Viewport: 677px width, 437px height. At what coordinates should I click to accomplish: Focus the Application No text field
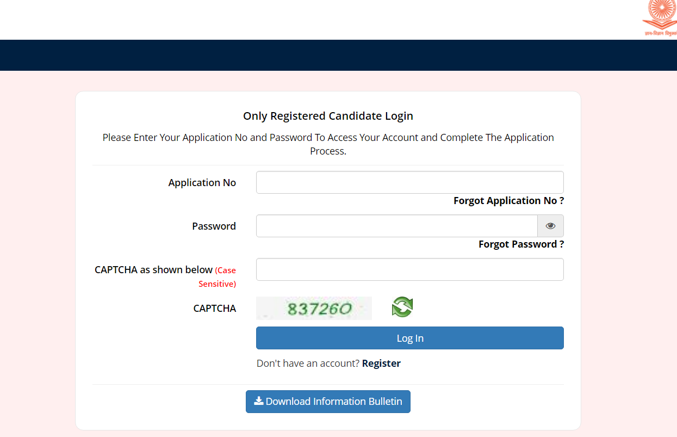click(409, 182)
